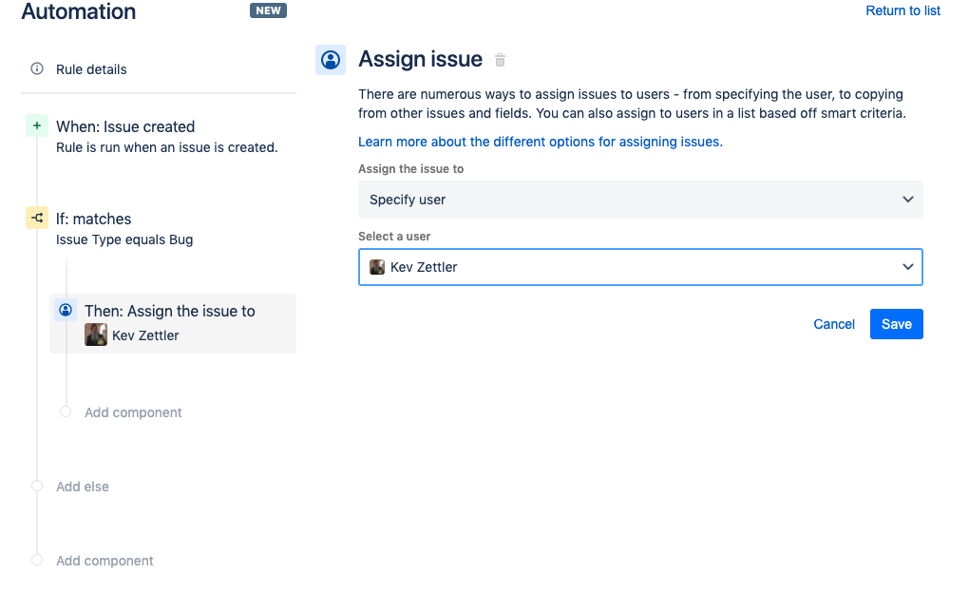Click Add component below the Then action
This screenshot has height=612, width=969.
point(132,411)
